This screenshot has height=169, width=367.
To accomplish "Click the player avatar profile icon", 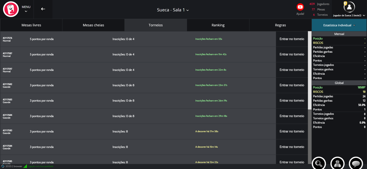I will pos(349,7).
